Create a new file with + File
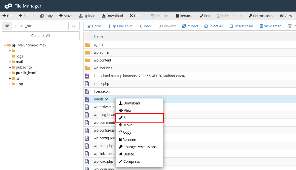The width and height of the screenshot is (296, 170). click(8, 16)
